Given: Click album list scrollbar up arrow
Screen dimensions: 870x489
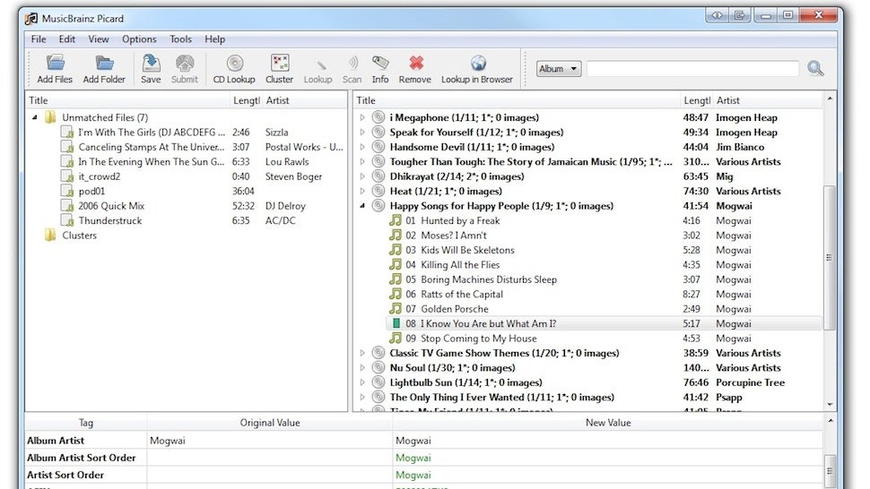Looking at the screenshot, I should coord(830,99).
